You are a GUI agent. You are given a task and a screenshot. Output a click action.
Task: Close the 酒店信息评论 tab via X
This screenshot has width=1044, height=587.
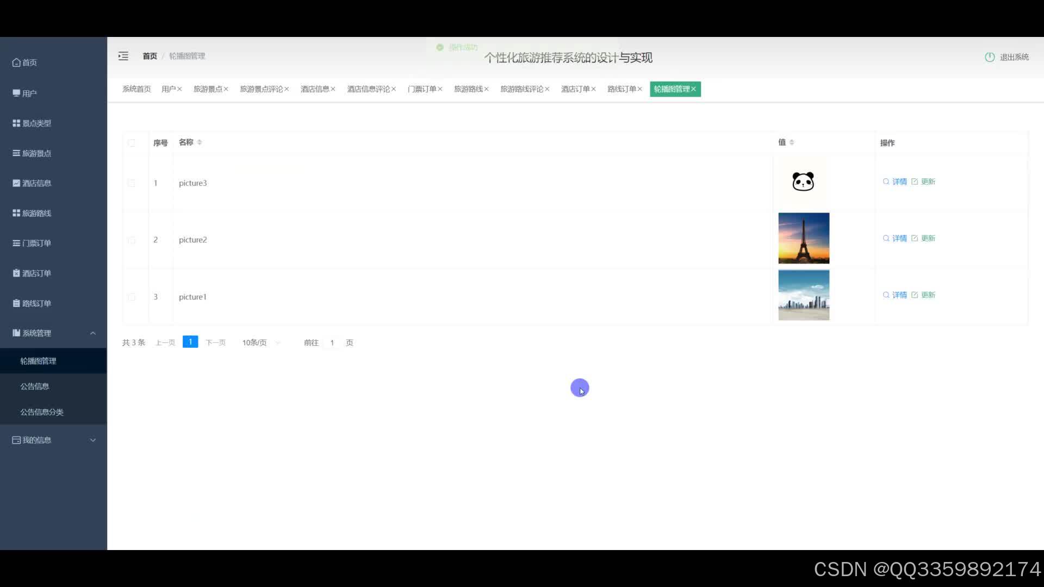[394, 89]
